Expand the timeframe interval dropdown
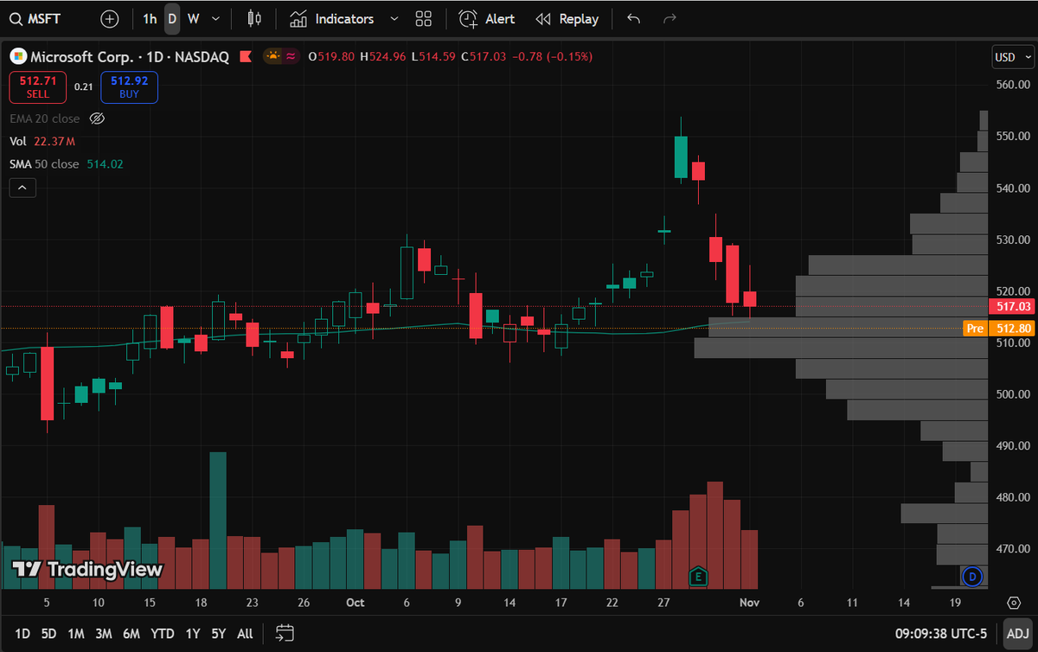This screenshot has height=652, width=1038. click(215, 18)
